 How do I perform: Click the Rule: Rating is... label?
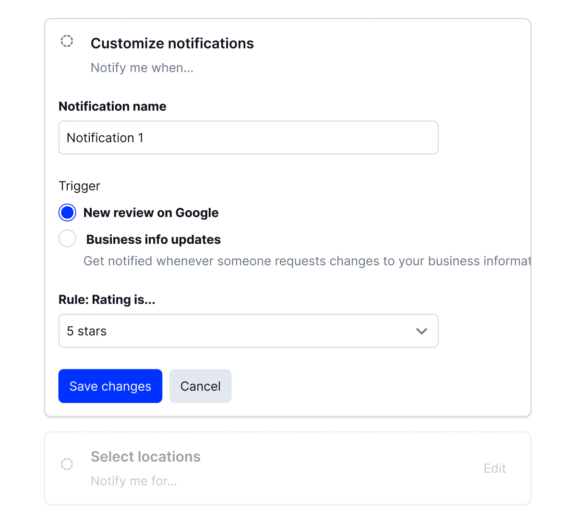tap(107, 300)
